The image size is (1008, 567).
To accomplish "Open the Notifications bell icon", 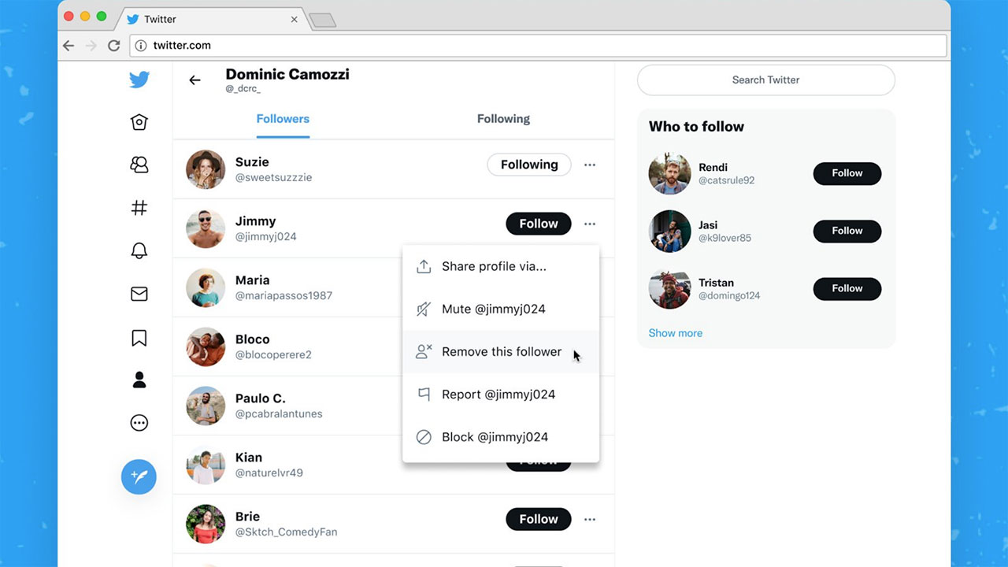I will [139, 250].
